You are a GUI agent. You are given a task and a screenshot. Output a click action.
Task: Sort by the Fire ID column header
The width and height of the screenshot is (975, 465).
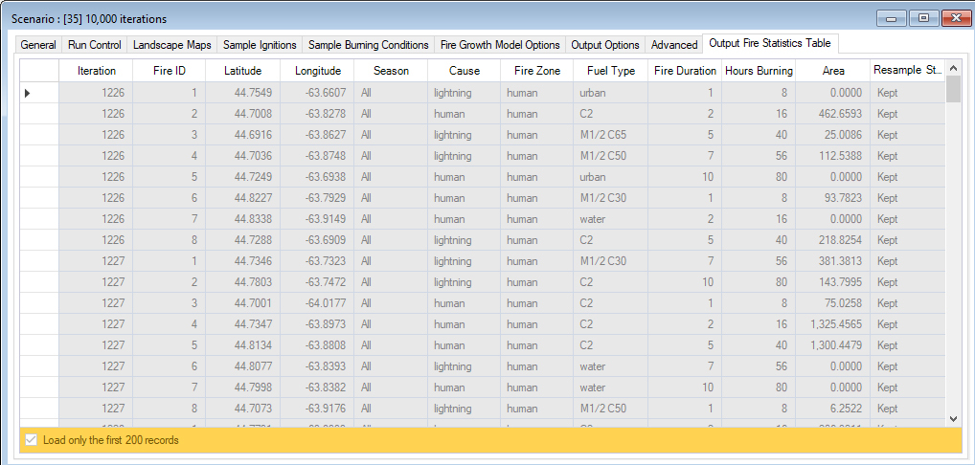point(170,71)
